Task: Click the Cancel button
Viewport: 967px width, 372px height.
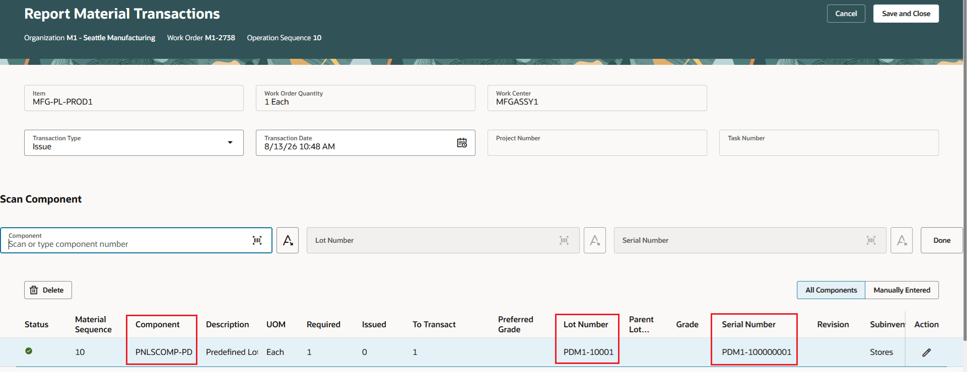Action: (x=846, y=14)
